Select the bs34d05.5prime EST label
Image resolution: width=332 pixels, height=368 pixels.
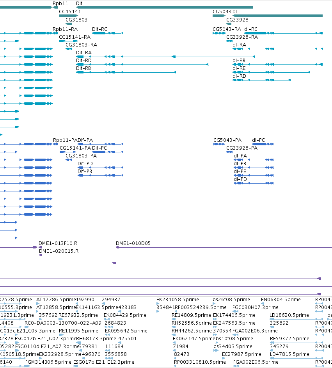(x=233, y=346)
